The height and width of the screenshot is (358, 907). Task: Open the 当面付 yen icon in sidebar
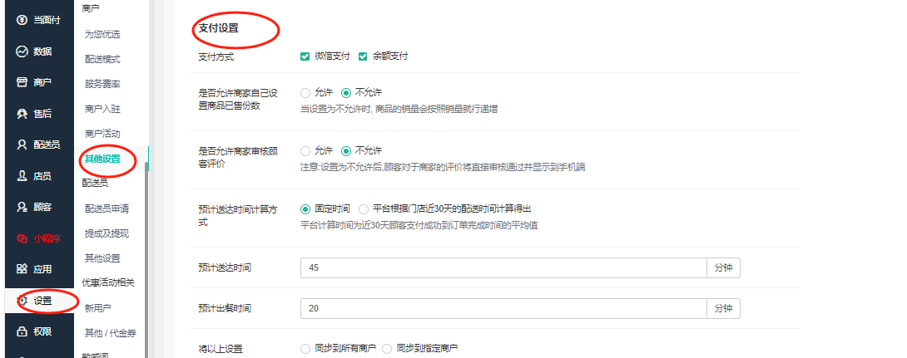point(22,20)
